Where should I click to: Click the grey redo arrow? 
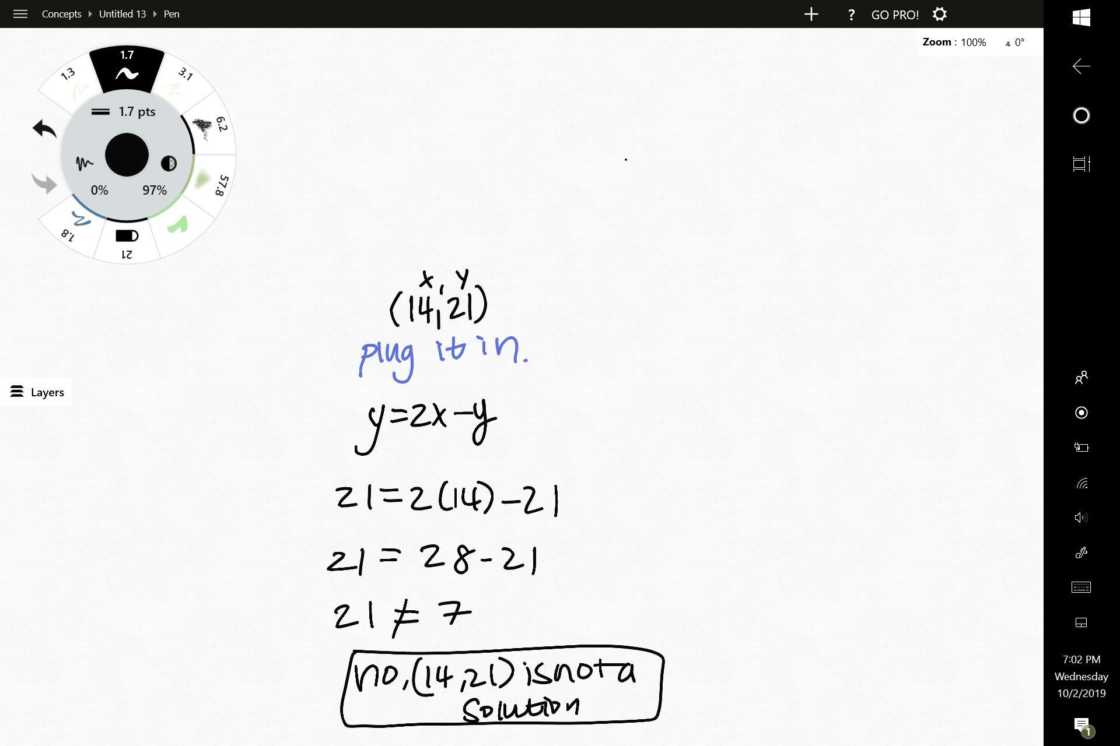(44, 183)
